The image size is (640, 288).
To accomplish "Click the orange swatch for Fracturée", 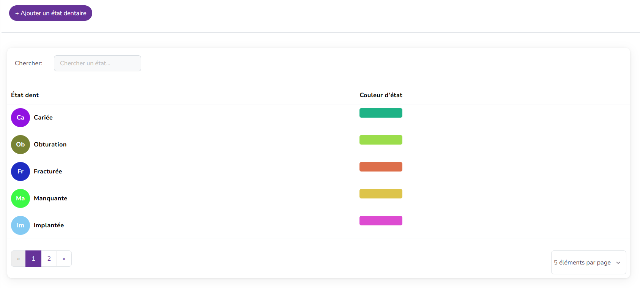I will tap(381, 167).
